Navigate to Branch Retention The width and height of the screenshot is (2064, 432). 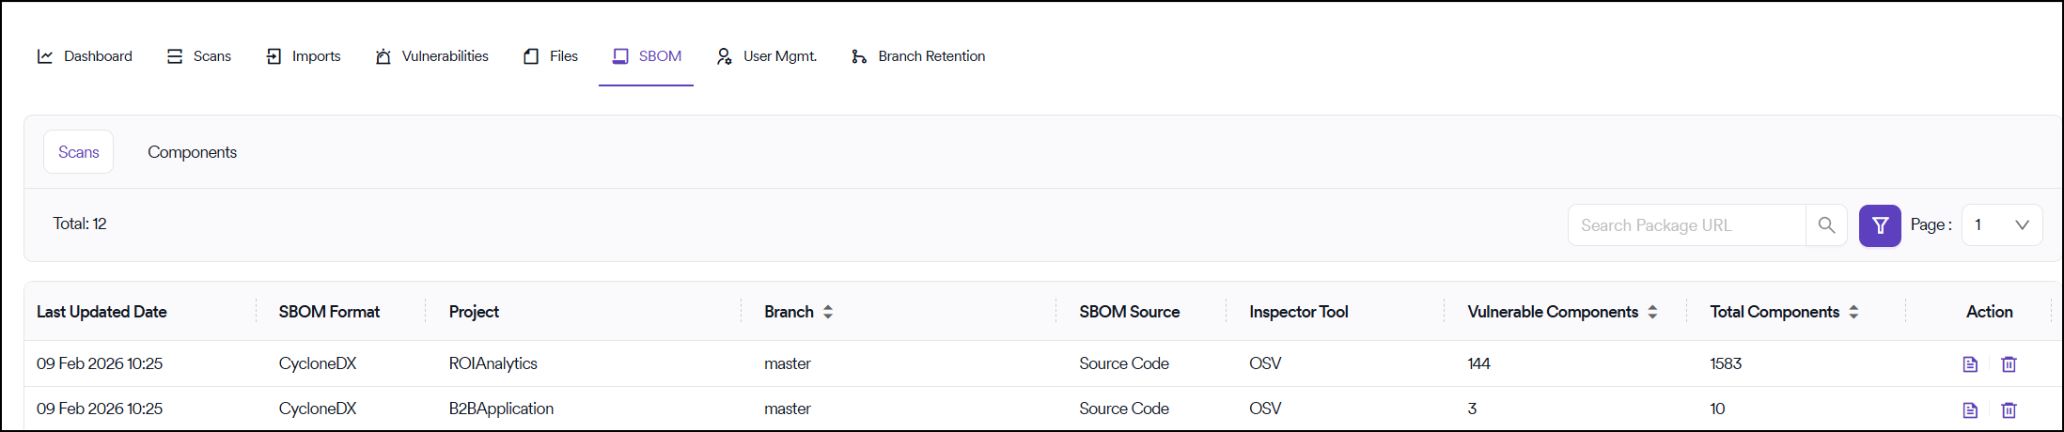point(918,56)
